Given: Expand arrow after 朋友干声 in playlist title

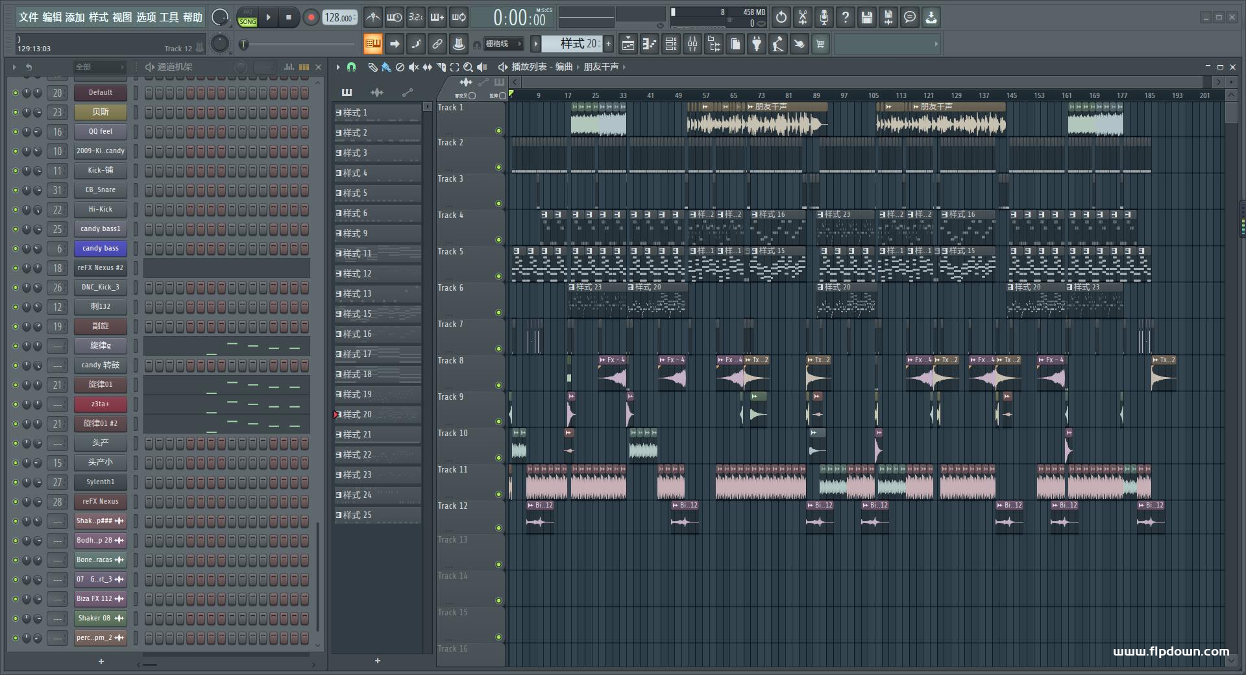Looking at the screenshot, I should 624,67.
